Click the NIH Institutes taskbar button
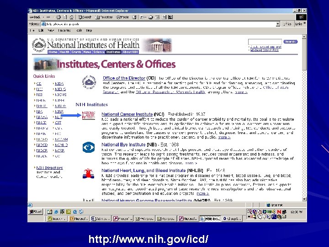 click(x=210, y=219)
